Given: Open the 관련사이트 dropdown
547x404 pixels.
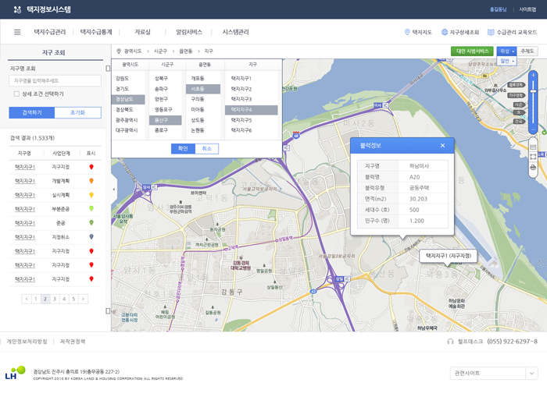Looking at the screenshot, I should pos(495,374).
